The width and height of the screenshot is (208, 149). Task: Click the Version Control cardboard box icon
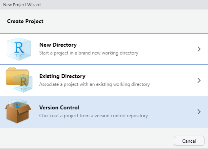[18, 111]
